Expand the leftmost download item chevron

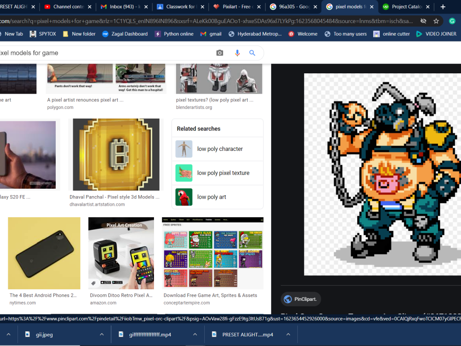click(x=8, y=334)
